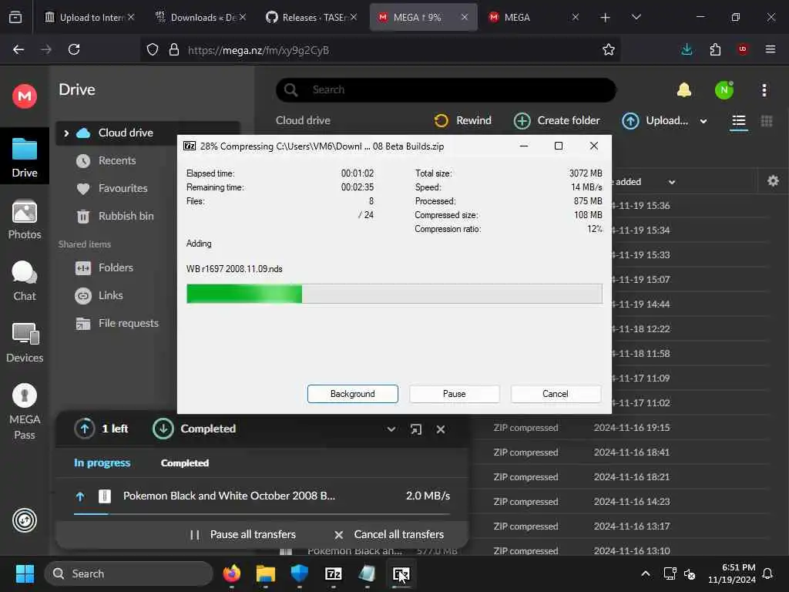Screen dimensions: 789x592
Task: Open MEGA Pass in the sidebar
Action: [x=24, y=412]
